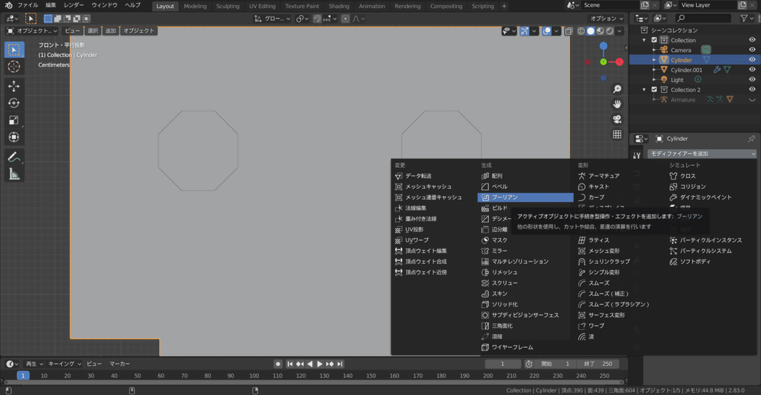Choose the Rotate tool

(x=14, y=103)
